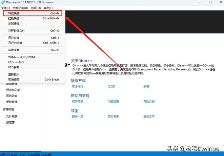The width and height of the screenshot is (224, 156).
Task: Open 预应答 in the sidebar
Action: coord(10,122)
